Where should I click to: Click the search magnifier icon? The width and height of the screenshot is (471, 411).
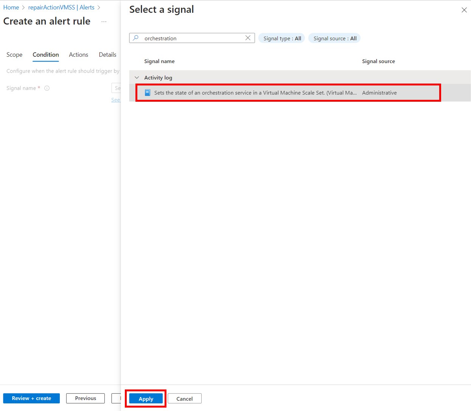(x=135, y=38)
